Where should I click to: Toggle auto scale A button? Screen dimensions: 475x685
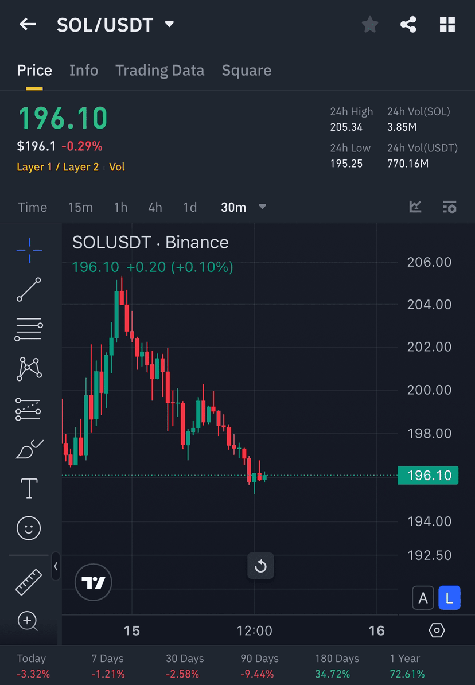coord(423,598)
